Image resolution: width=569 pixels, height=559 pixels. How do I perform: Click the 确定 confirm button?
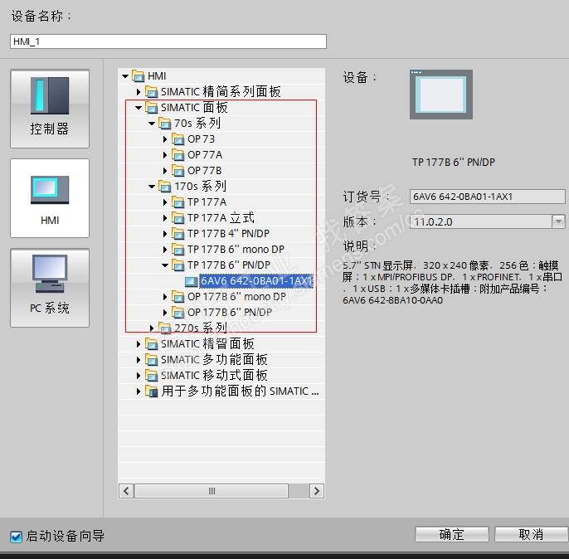[452, 534]
